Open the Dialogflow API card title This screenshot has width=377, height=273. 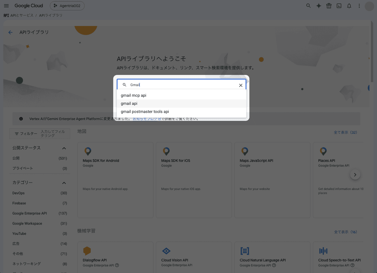pyautogui.click(x=95, y=260)
